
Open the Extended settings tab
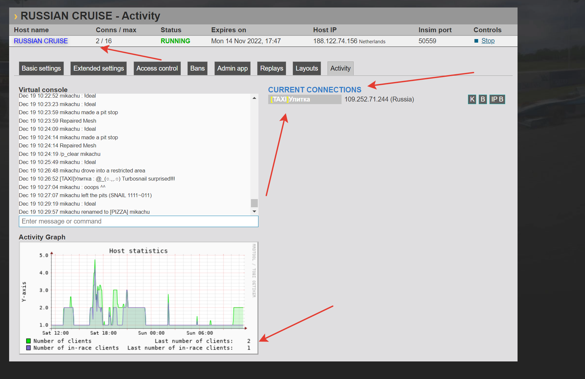[x=98, y=68]
